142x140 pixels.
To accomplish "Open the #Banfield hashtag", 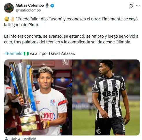I will (13, 53).
